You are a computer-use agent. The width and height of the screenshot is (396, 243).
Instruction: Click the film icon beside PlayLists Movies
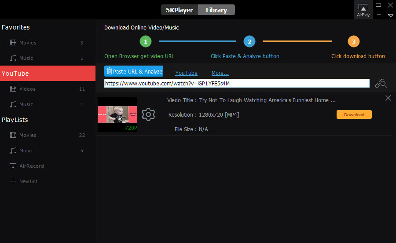click(x=13, y=135)
